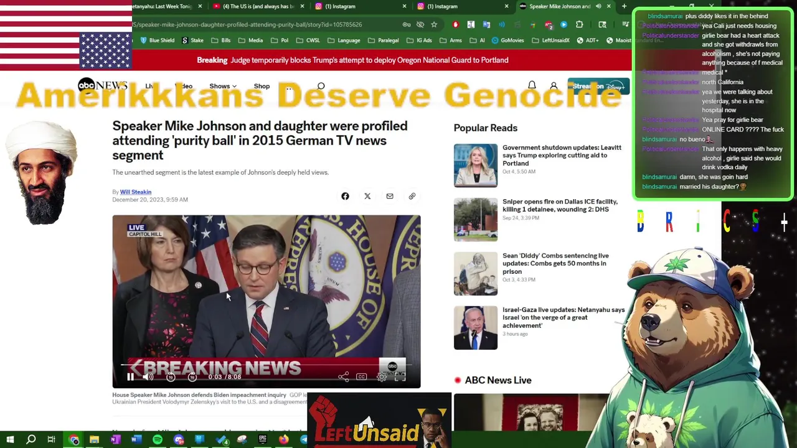Open the Shop menu item
797x448 pixels.
pyautogui.click(x=262, y=86)
